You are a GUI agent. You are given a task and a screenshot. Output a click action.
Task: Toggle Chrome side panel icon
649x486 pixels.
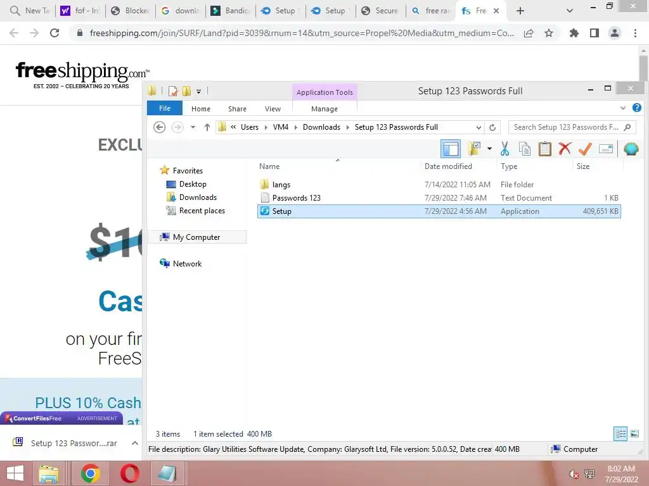pos(594,33)
